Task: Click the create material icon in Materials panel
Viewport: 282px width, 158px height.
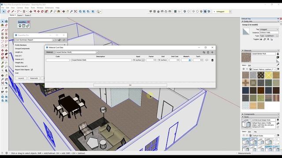Action: [278, 57]
